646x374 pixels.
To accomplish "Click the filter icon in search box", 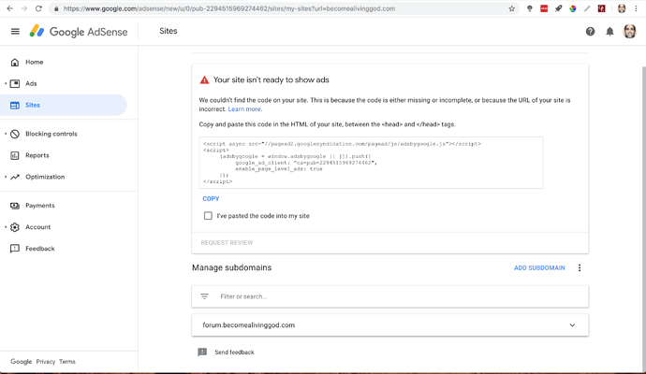I will [x=204, y=296].
